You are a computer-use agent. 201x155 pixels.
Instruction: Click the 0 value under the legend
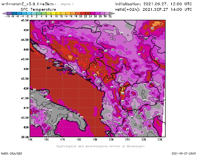point(32,16)
